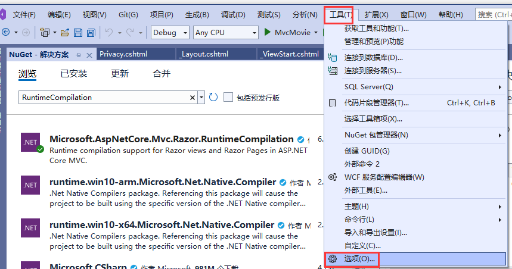The width and height of the screenshot is (512, 269).
Task: Click the WCF 服务配置编辑器 gear icon
Action: (x=333, y=177)
